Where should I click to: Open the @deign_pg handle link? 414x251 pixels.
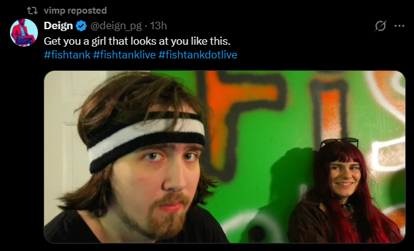116,26
